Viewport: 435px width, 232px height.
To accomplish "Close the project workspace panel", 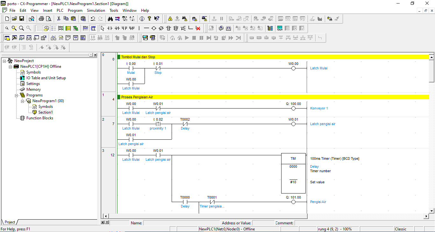I will click(x=95, y=55).
